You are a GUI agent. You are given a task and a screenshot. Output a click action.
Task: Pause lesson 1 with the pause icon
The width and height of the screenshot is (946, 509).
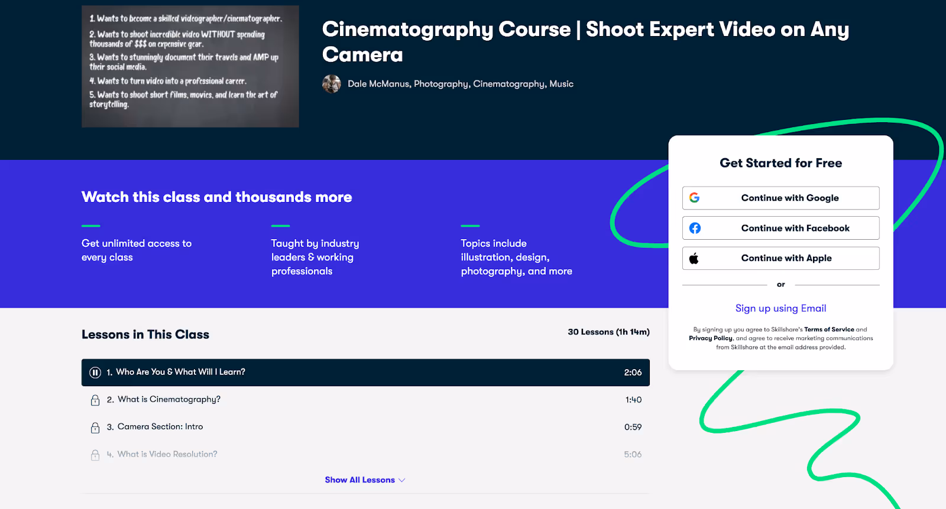pos(95,373)
